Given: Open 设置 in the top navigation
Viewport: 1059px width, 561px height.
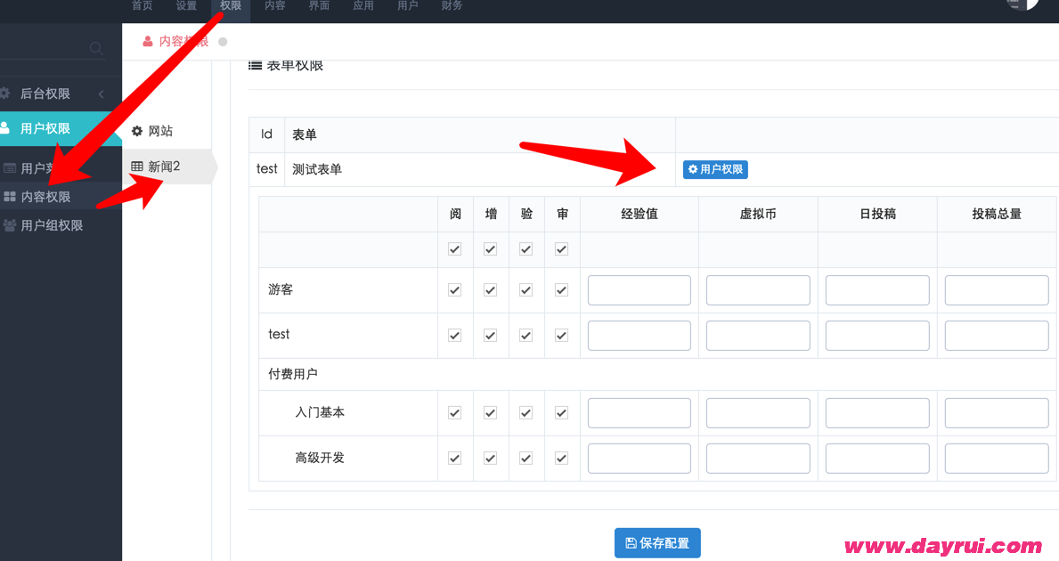Looking at the screenshot, I should tap(186, 5).
